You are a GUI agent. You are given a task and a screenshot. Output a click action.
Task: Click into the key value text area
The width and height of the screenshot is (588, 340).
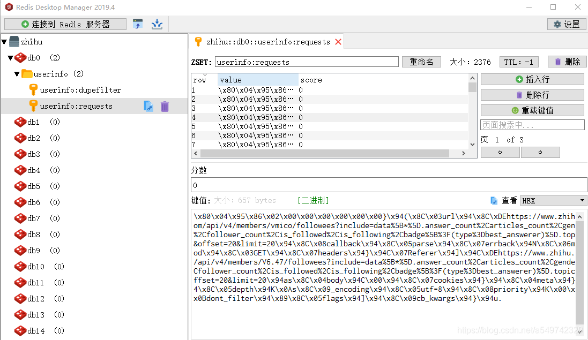[x=384, y=274]
